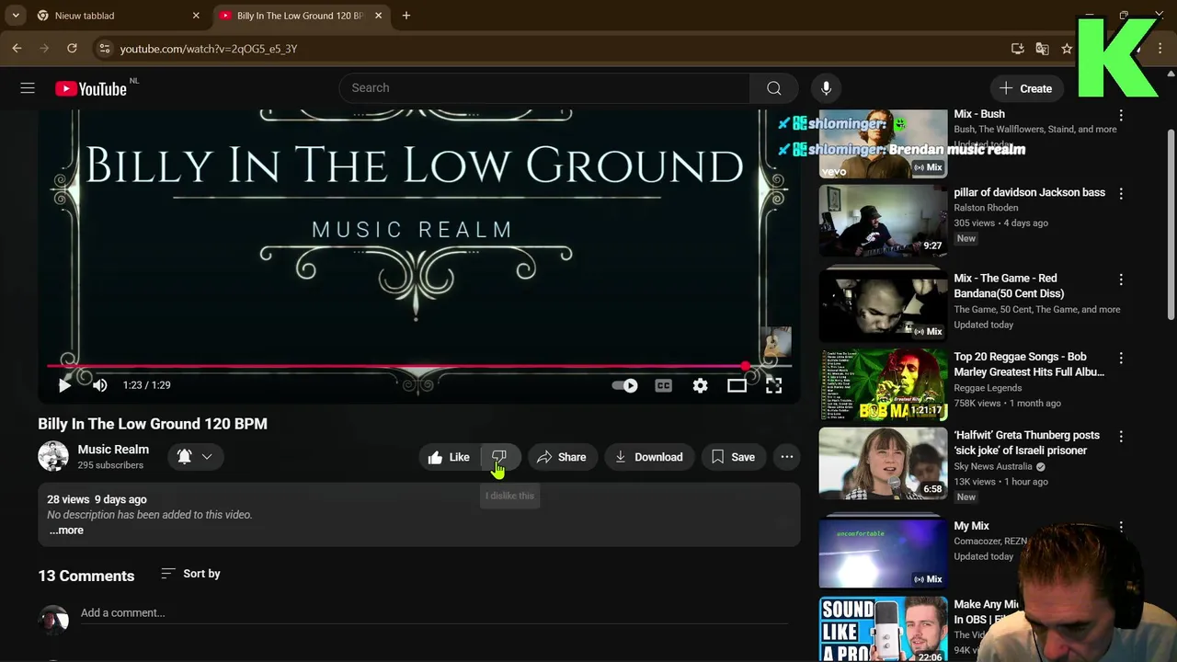This screenshot has height=662, width=1177.
Task: Open options for Top 20 Reggae Songs
Action: click(1121, 357)
